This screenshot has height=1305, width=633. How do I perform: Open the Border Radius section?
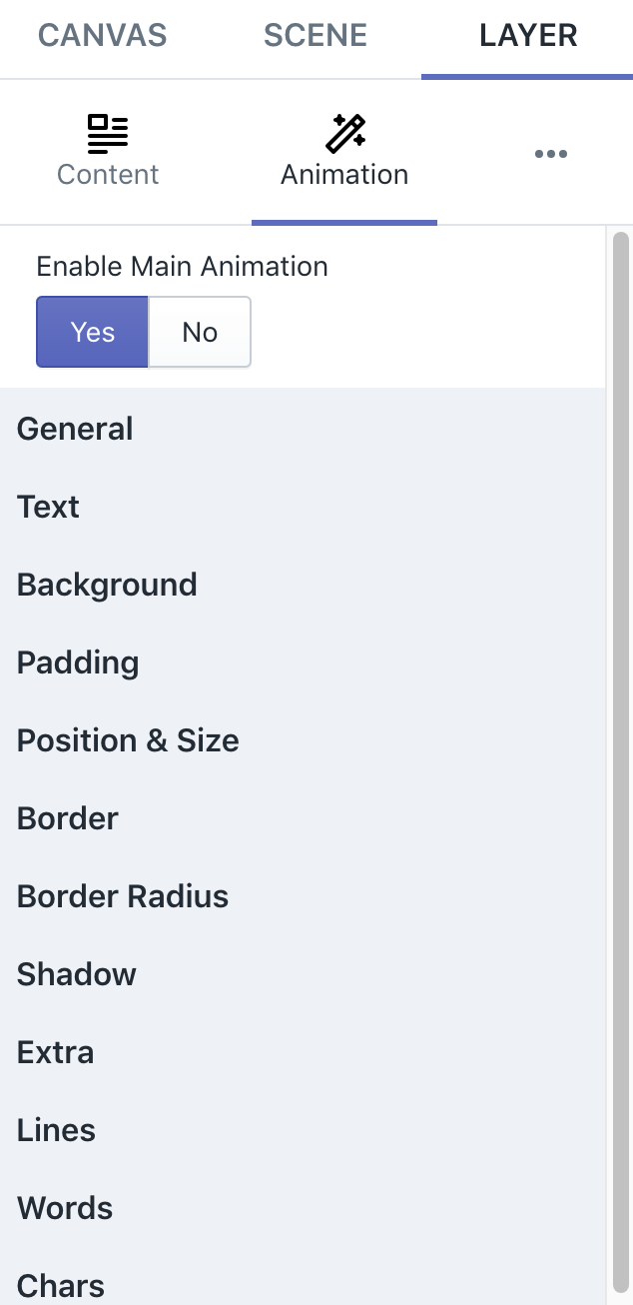[122, 896]
